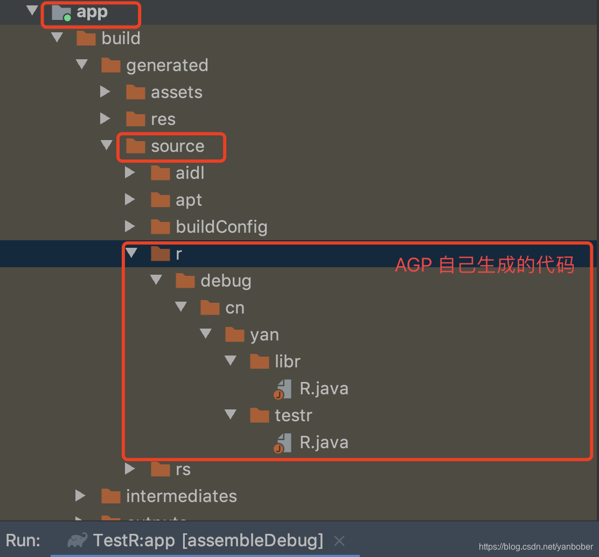599x557 pixels.
Task: Close the TestR:app assembleDebug run tab
Action: click(x=339, y=541)
